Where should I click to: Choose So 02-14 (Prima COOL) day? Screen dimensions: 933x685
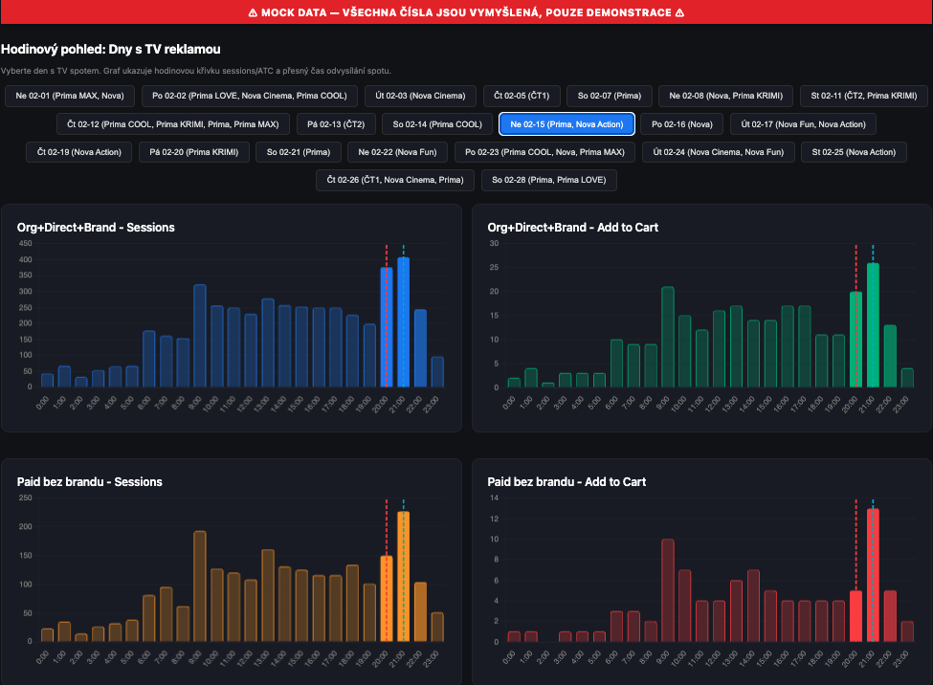click(437, 124)
